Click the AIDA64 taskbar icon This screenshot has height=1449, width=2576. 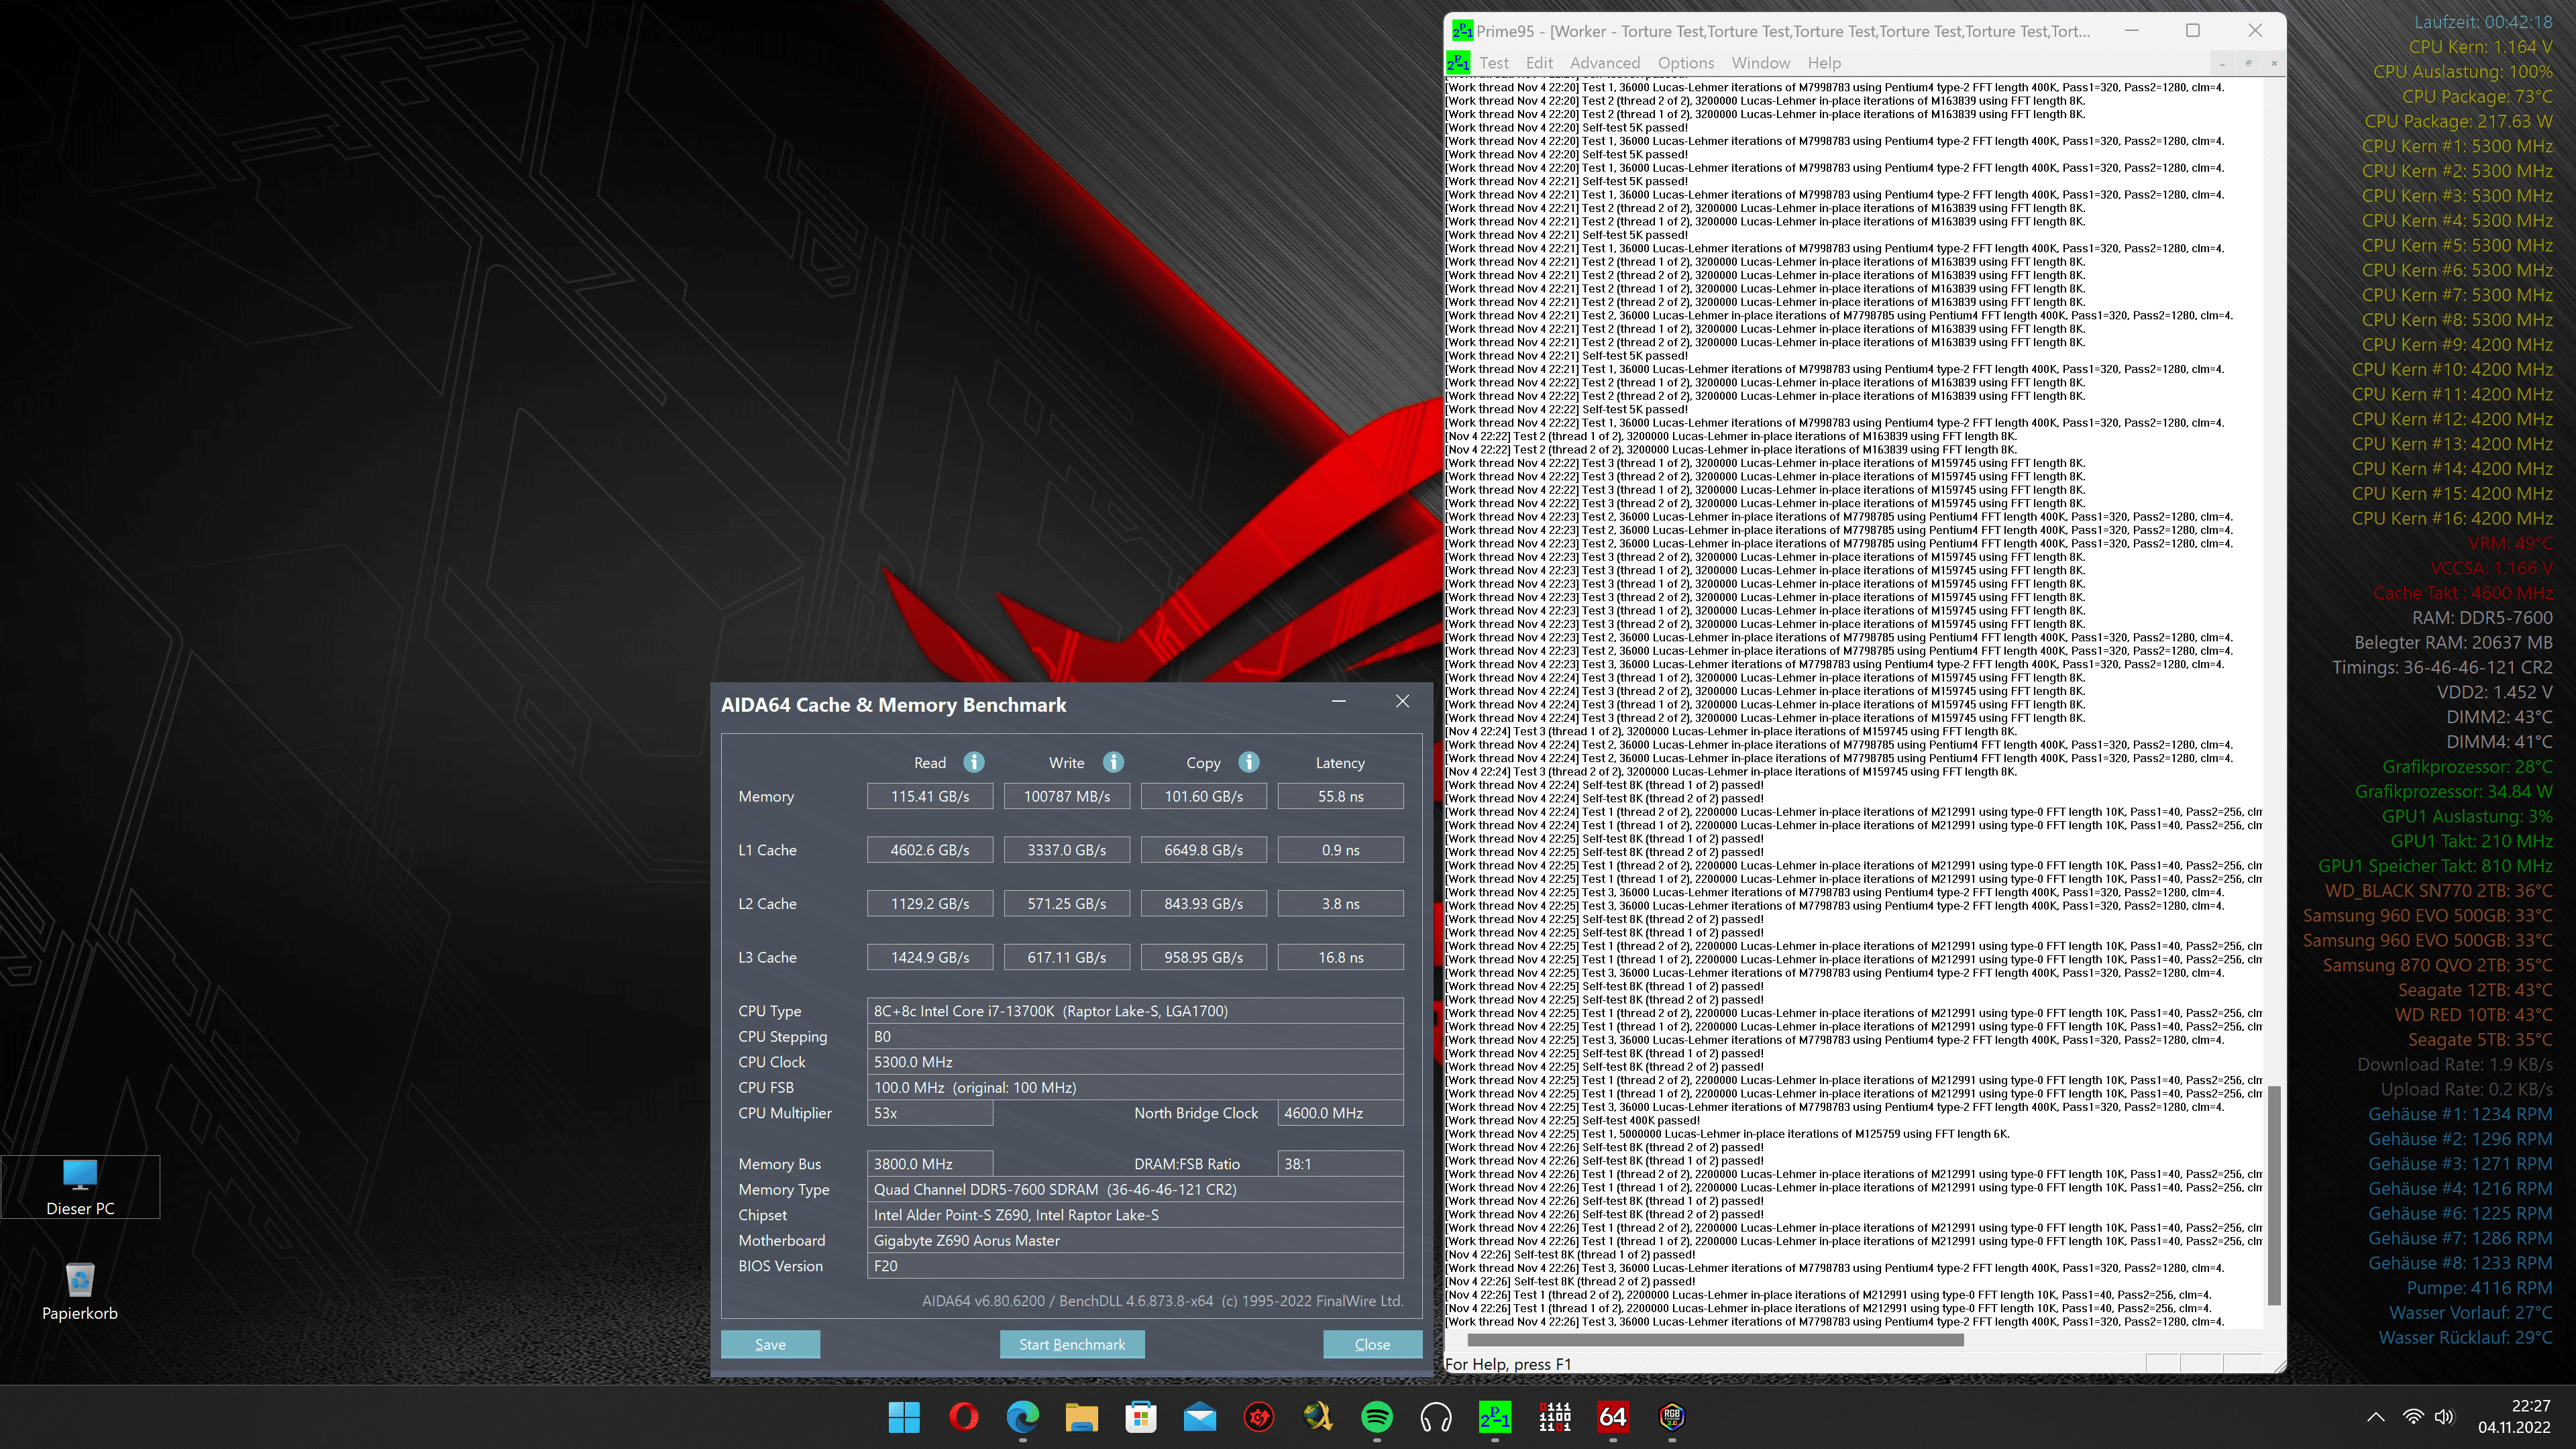(x=1612, y=1417)
